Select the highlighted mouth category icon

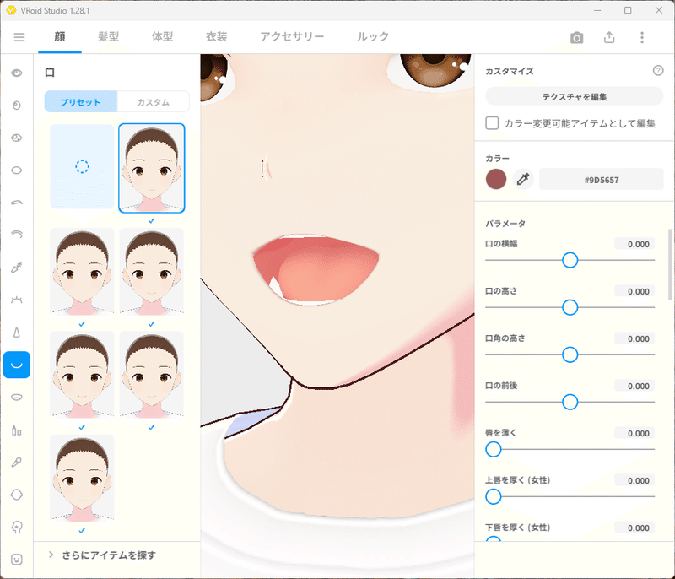click(17, 365)
